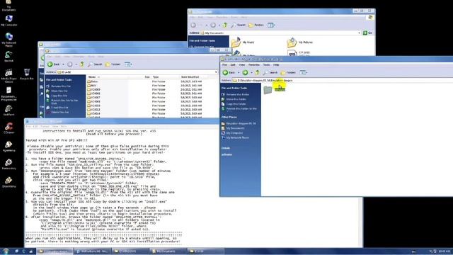Select My Music folder in My Documents window

pos(243,42)
